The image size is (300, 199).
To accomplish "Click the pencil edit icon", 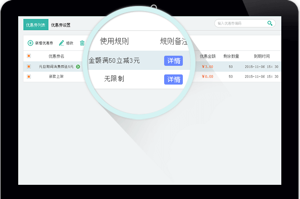I will [62, 43].
